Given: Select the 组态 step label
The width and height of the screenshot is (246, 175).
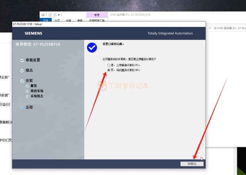Looking at the screenshot, I should 29,70.
